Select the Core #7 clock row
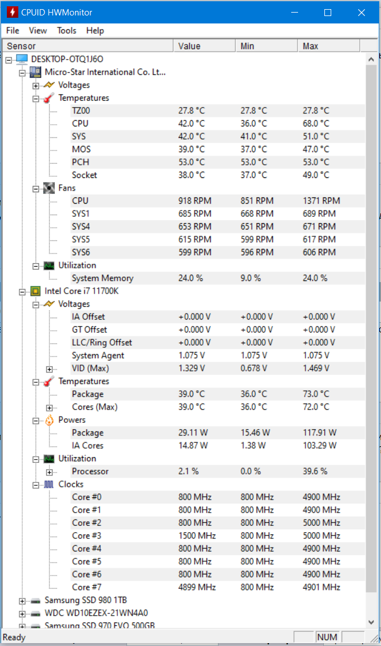The width and height of the screenshot is (381, 646). point(81,587)
